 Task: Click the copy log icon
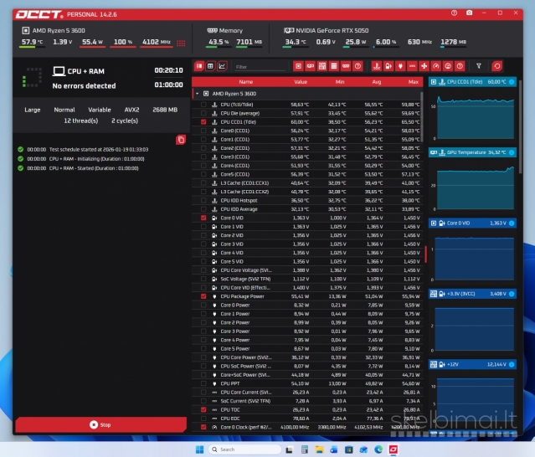[181, 139]
